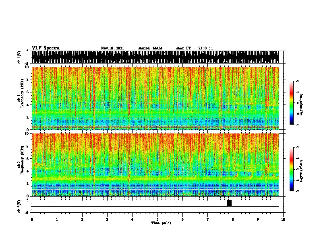Click time axis tick label "2"
The height and width of the screenshot is (246, 319).
tap(82, 219)
